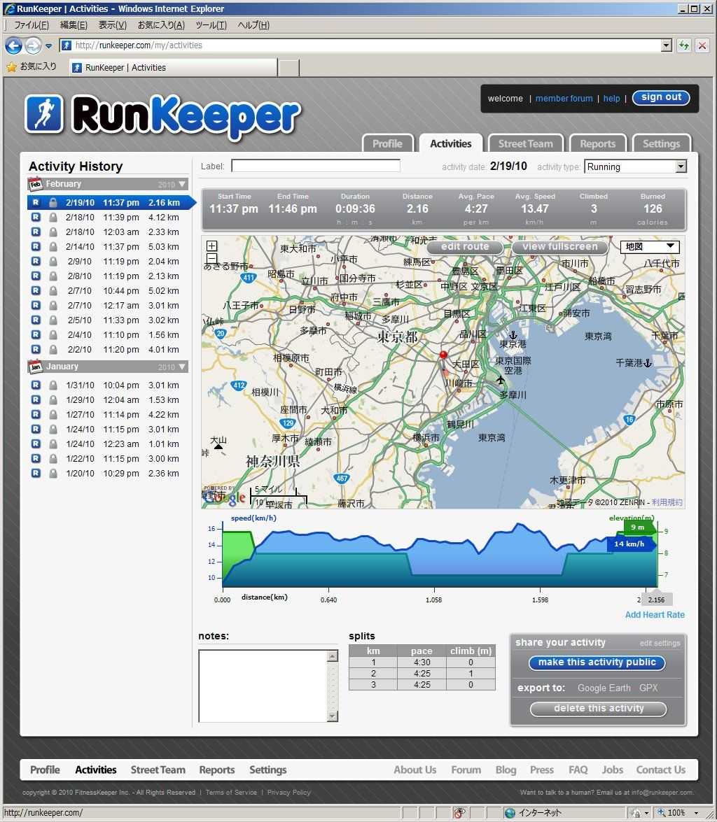Click the January calendar icon

(x=35, y=367)
